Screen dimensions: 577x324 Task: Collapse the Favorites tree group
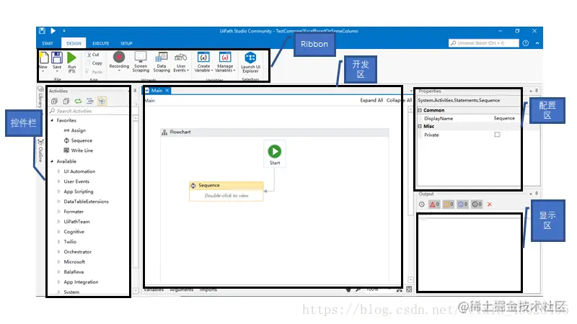52,120
